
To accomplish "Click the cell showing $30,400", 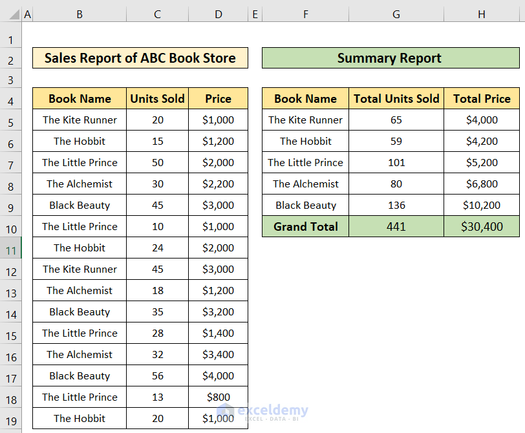I will point(481,226).
